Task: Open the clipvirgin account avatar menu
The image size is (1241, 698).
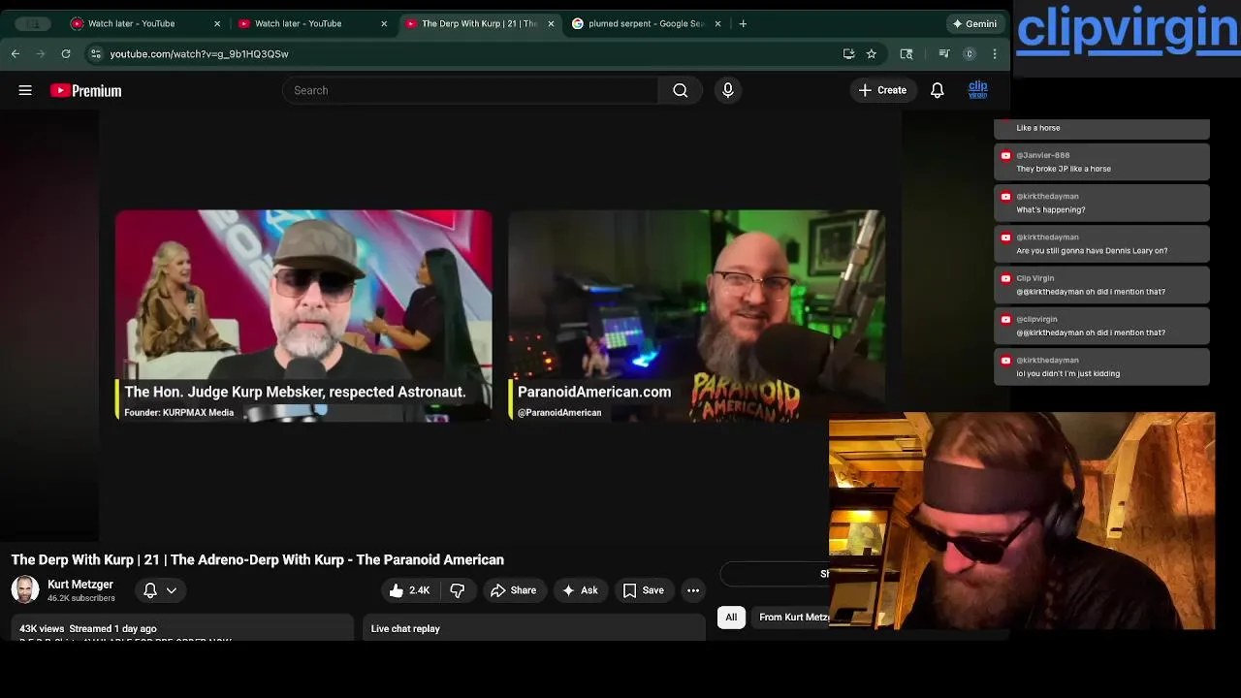Action: 977,90
